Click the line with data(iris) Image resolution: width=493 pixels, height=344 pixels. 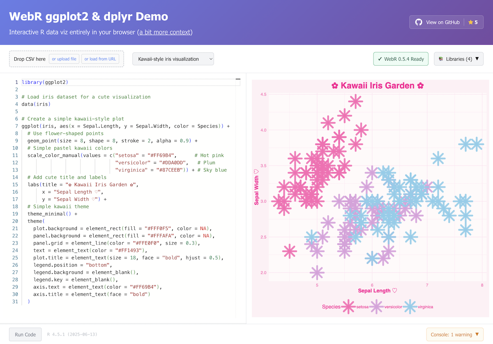point(36,104)
